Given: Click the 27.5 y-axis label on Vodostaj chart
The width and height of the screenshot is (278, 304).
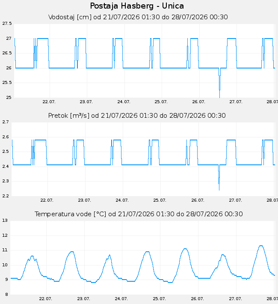Looking at the screenshot, I should (x=7, y=24).
